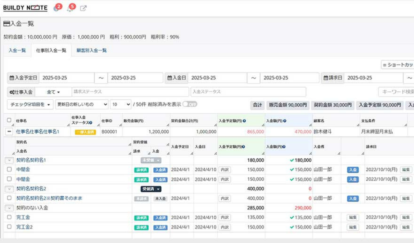Toggle the 削除済みを表示 switch
The width and height of the screenshot is (414, 243).
coord(190,104)
